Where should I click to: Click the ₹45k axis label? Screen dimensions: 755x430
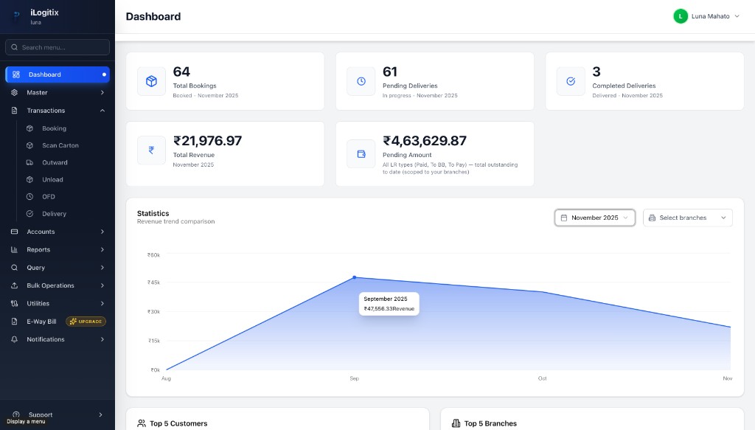153,282
